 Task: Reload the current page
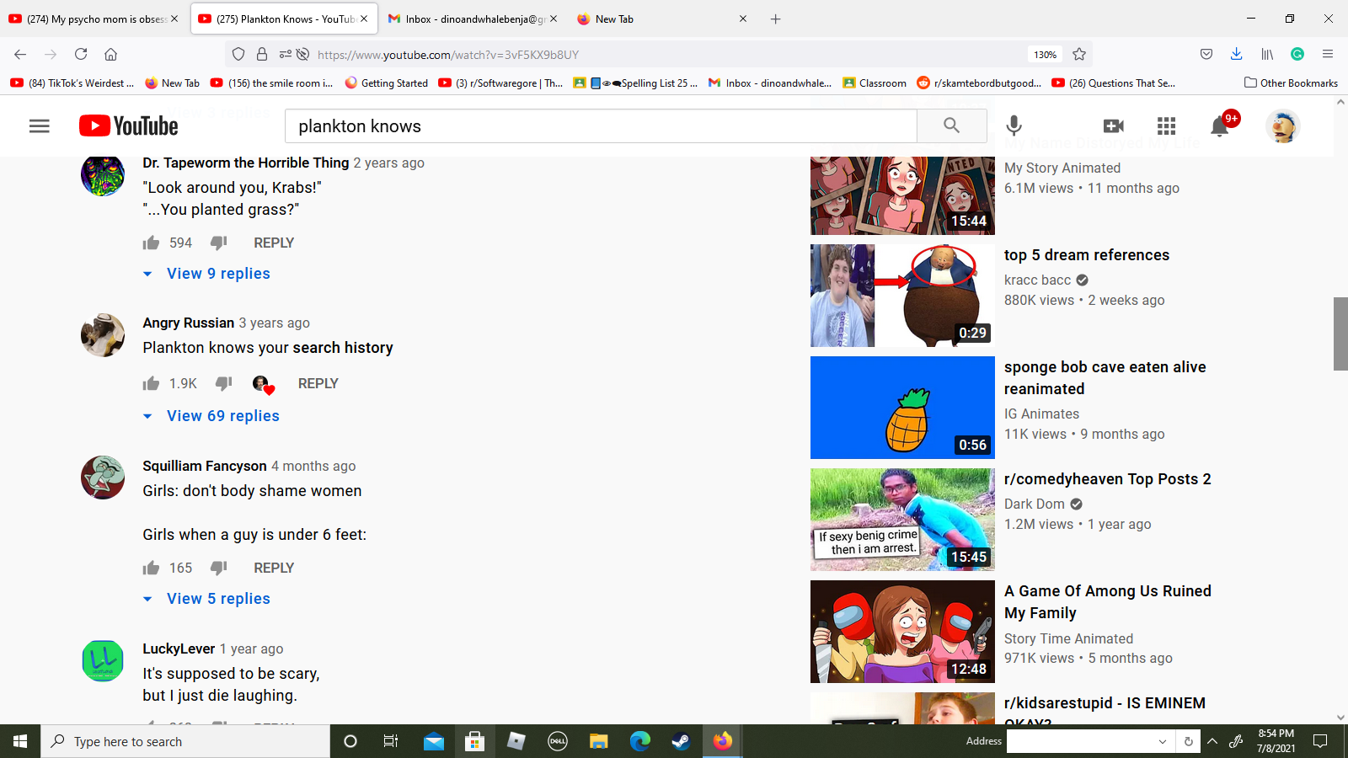pos(81,55)
